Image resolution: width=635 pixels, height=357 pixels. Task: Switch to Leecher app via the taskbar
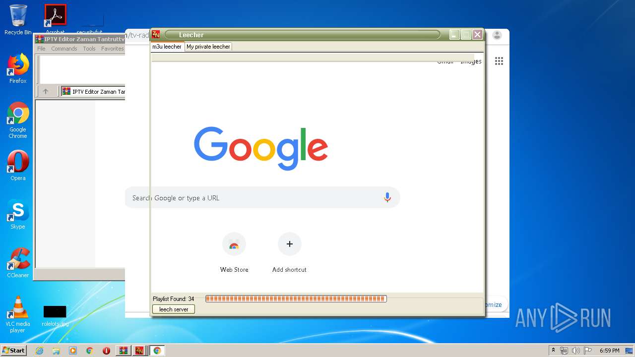[139, 351]
